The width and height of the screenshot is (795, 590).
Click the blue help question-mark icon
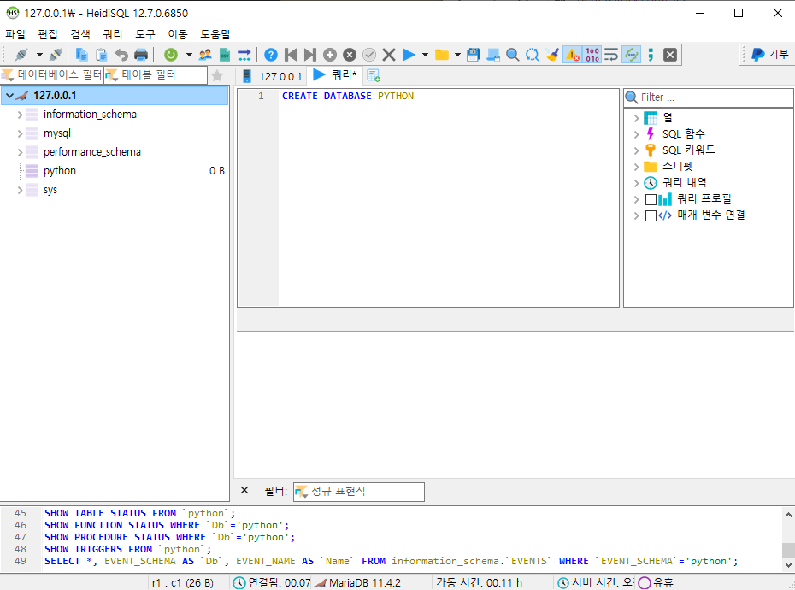click(271, 54)
